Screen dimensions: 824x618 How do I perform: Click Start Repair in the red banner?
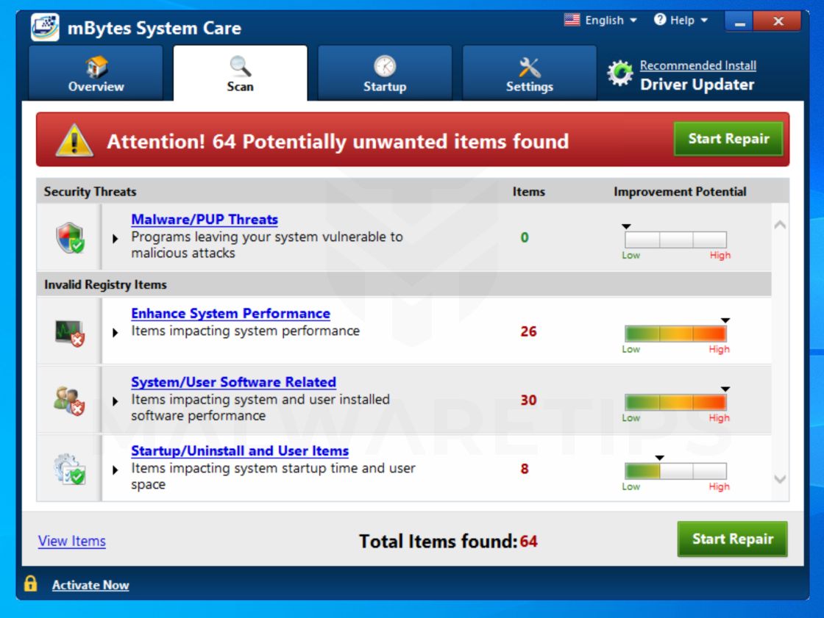tap(728, 139)
